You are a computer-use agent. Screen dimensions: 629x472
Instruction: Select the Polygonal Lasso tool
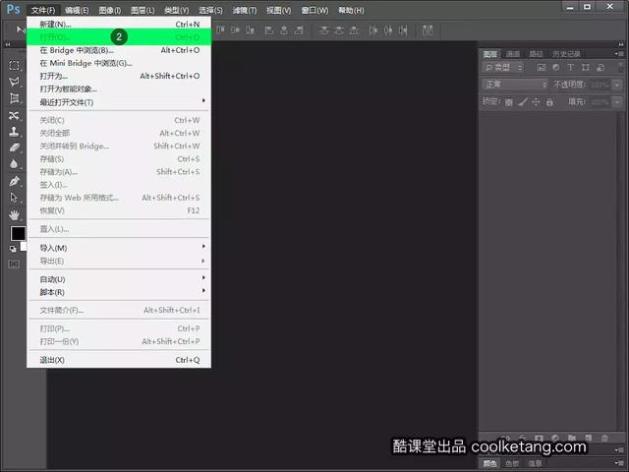click(x=15, y=82)
